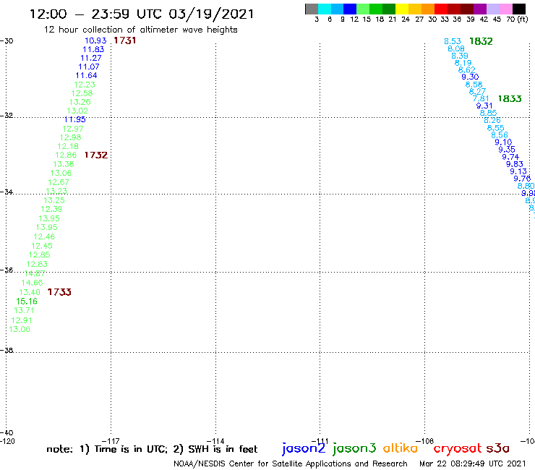The height and width of the screenshot is (470, 535).
Task: Click the wave height value 14.66
Action: [x=32, y=283]
